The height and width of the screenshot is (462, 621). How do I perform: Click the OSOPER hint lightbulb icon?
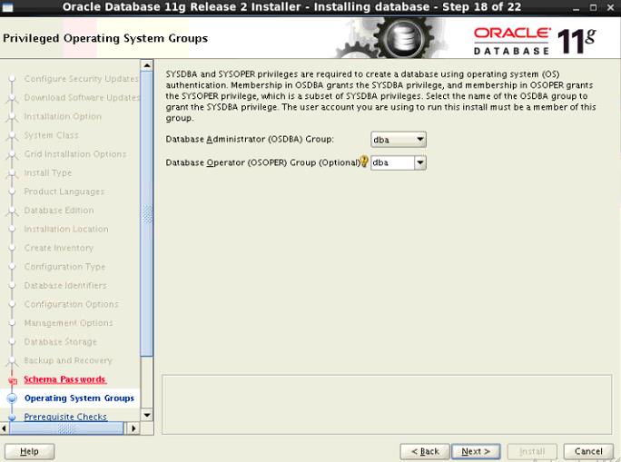364,162
